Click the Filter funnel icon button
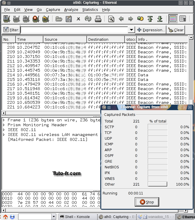Viewport: 195px width, 220px height. click(11, 30)
